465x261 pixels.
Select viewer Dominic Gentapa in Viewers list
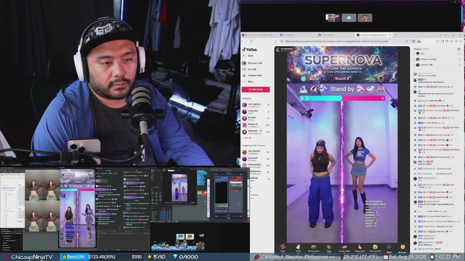pos(437,59)
